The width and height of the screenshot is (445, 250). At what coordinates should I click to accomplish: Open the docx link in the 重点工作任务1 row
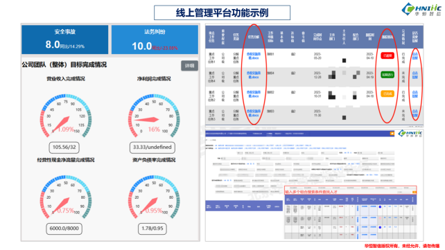coord(254,56)
